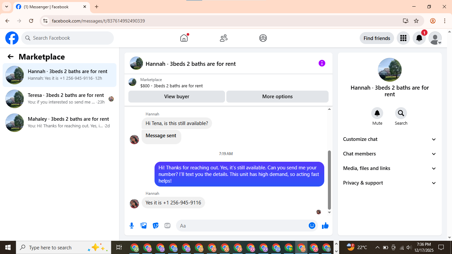The width and height of the screenshot is (452, 254).
Task: Click the Find friends button
Action: [377, 38]
